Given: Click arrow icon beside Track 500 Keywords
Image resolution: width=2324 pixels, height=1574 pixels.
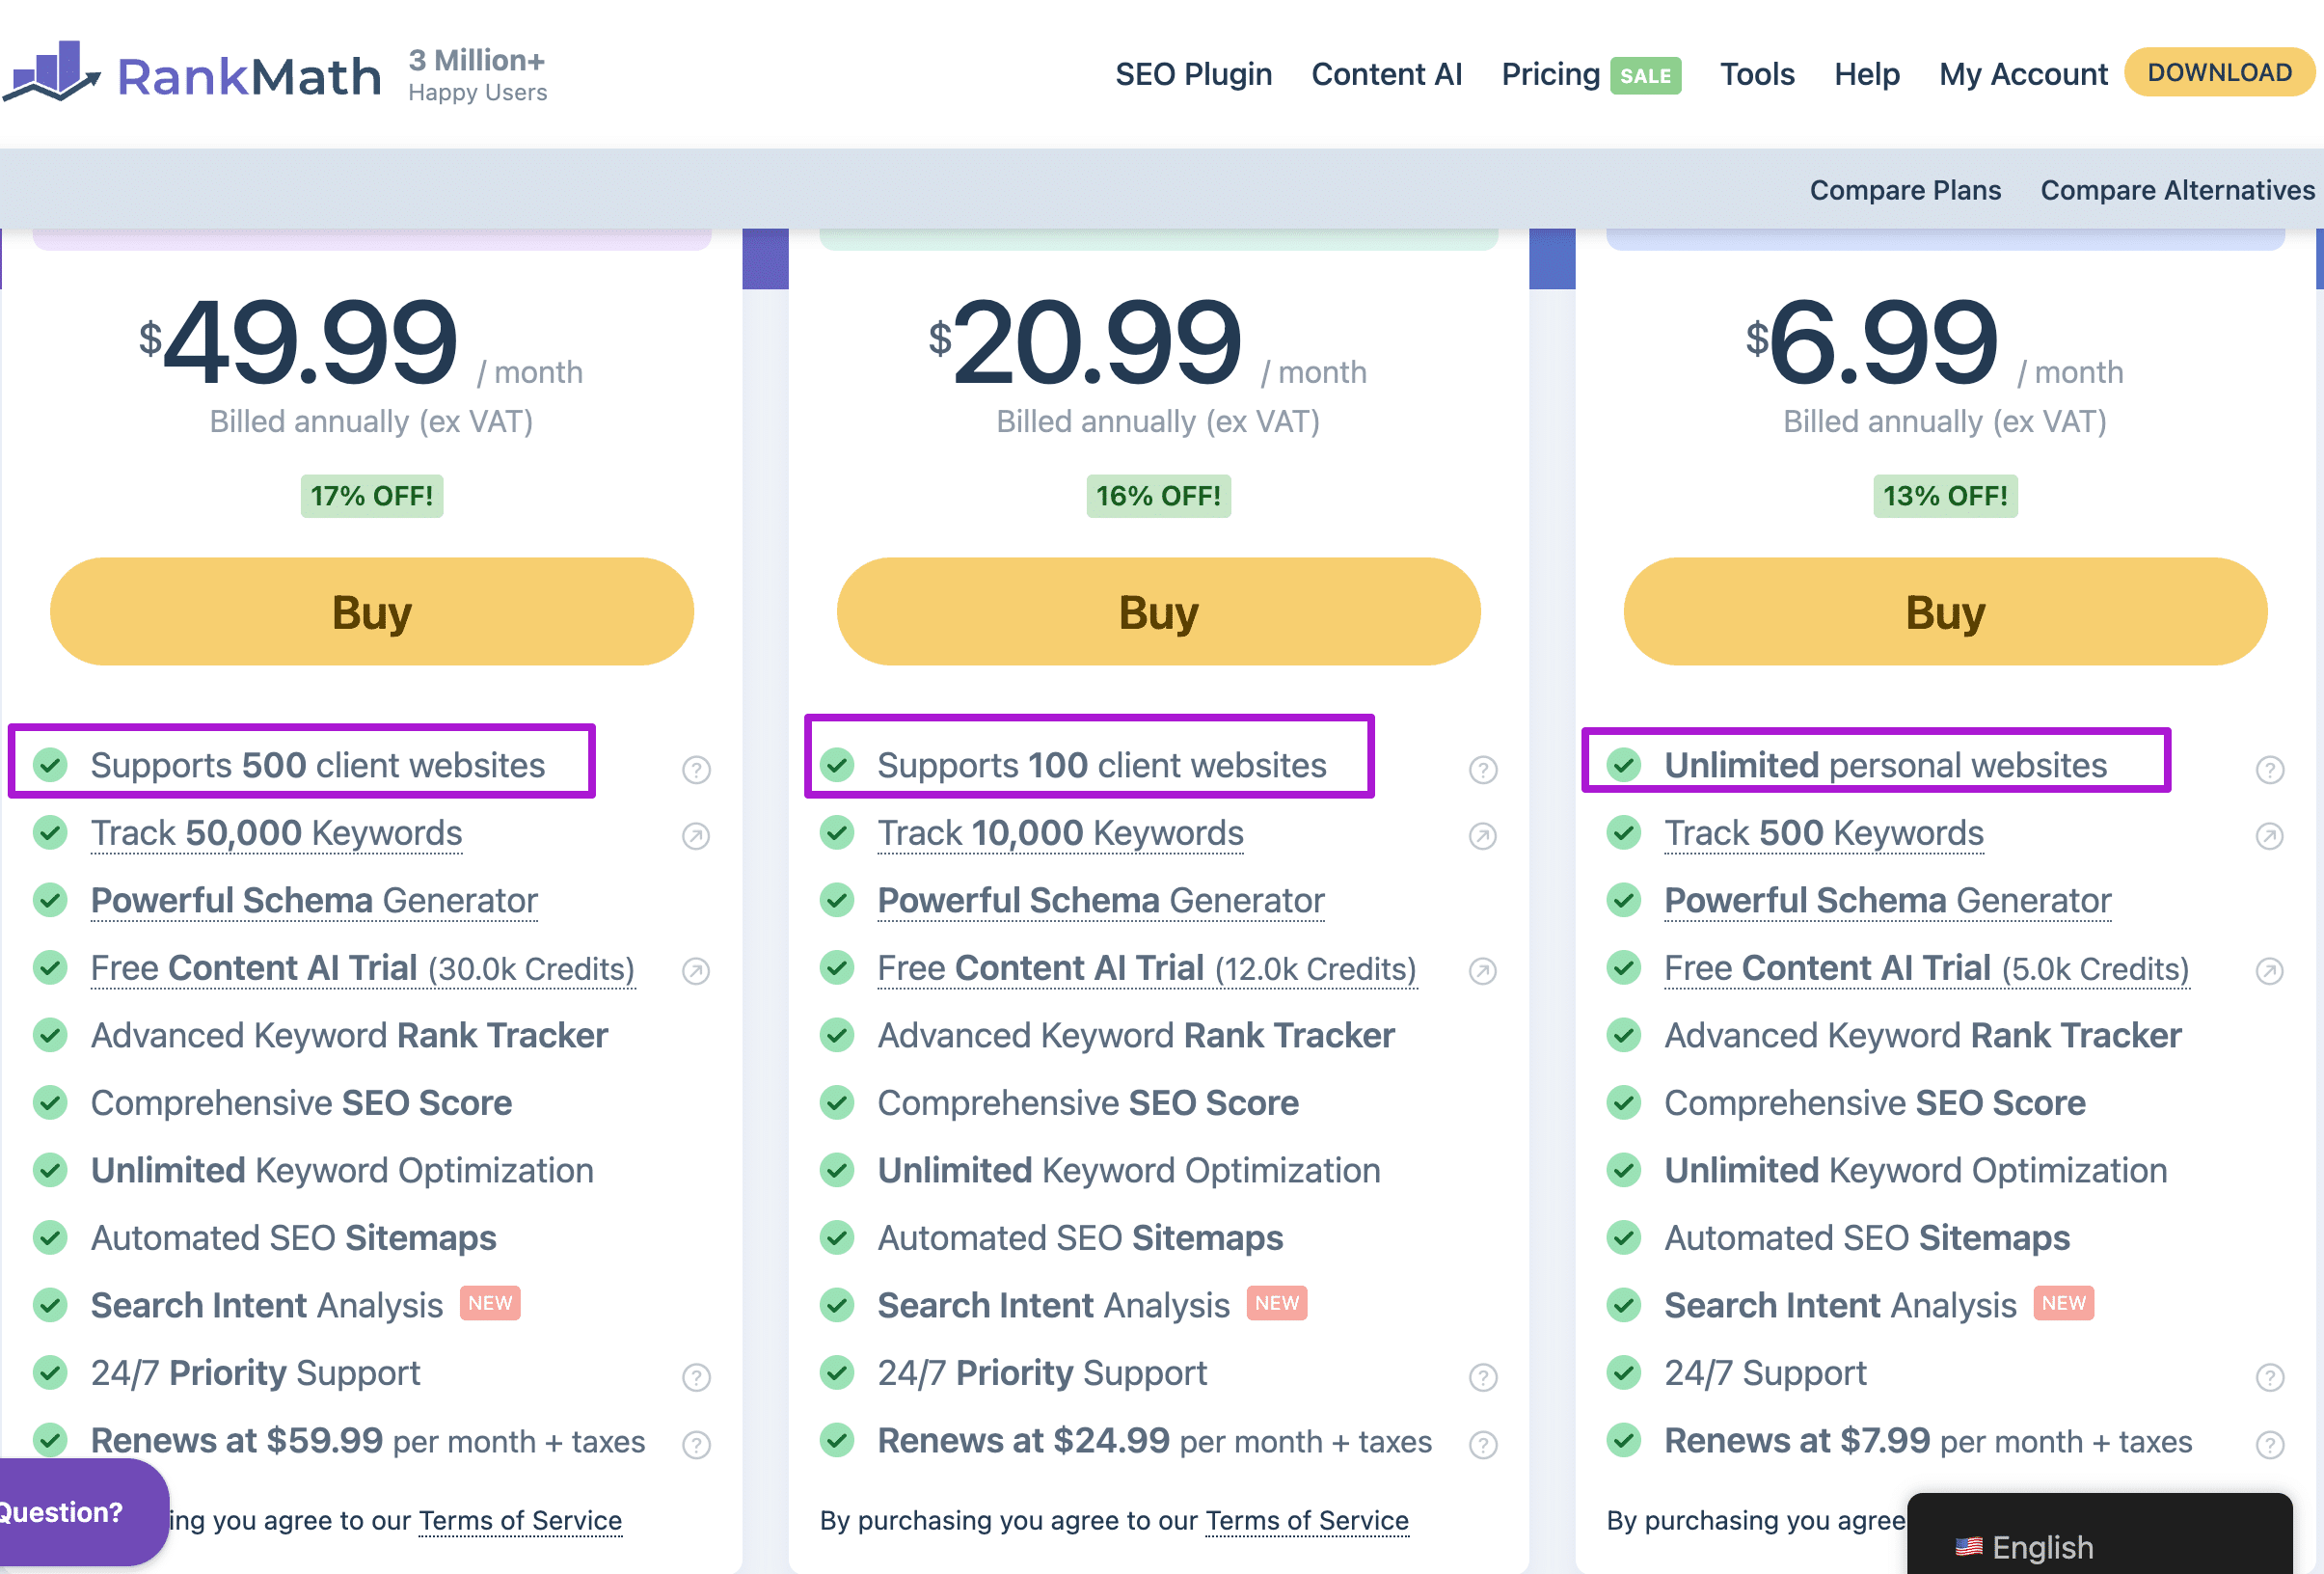Looking at the screenshot, I should click(2269, 836).
